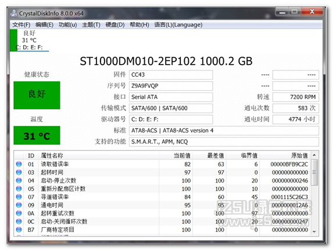The image size is (333, 250).
Task: Click raw value 0001115C26C3
Action: coord(289,197)
